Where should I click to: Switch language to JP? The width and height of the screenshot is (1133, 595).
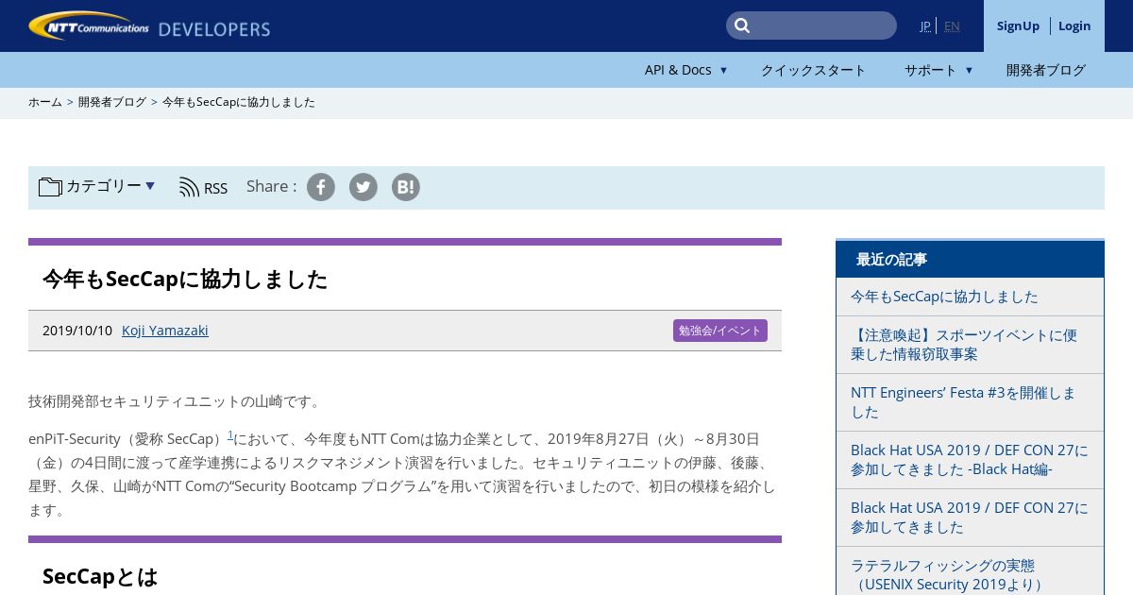point(925,25)
